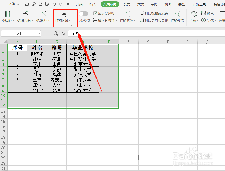The width and height of the screenshot is (225, 171).
Task: Switch to the 审阅 tab
Action: 154,4
